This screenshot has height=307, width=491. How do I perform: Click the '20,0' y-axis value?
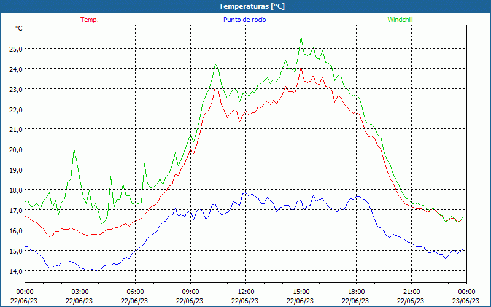coord(17,149)
